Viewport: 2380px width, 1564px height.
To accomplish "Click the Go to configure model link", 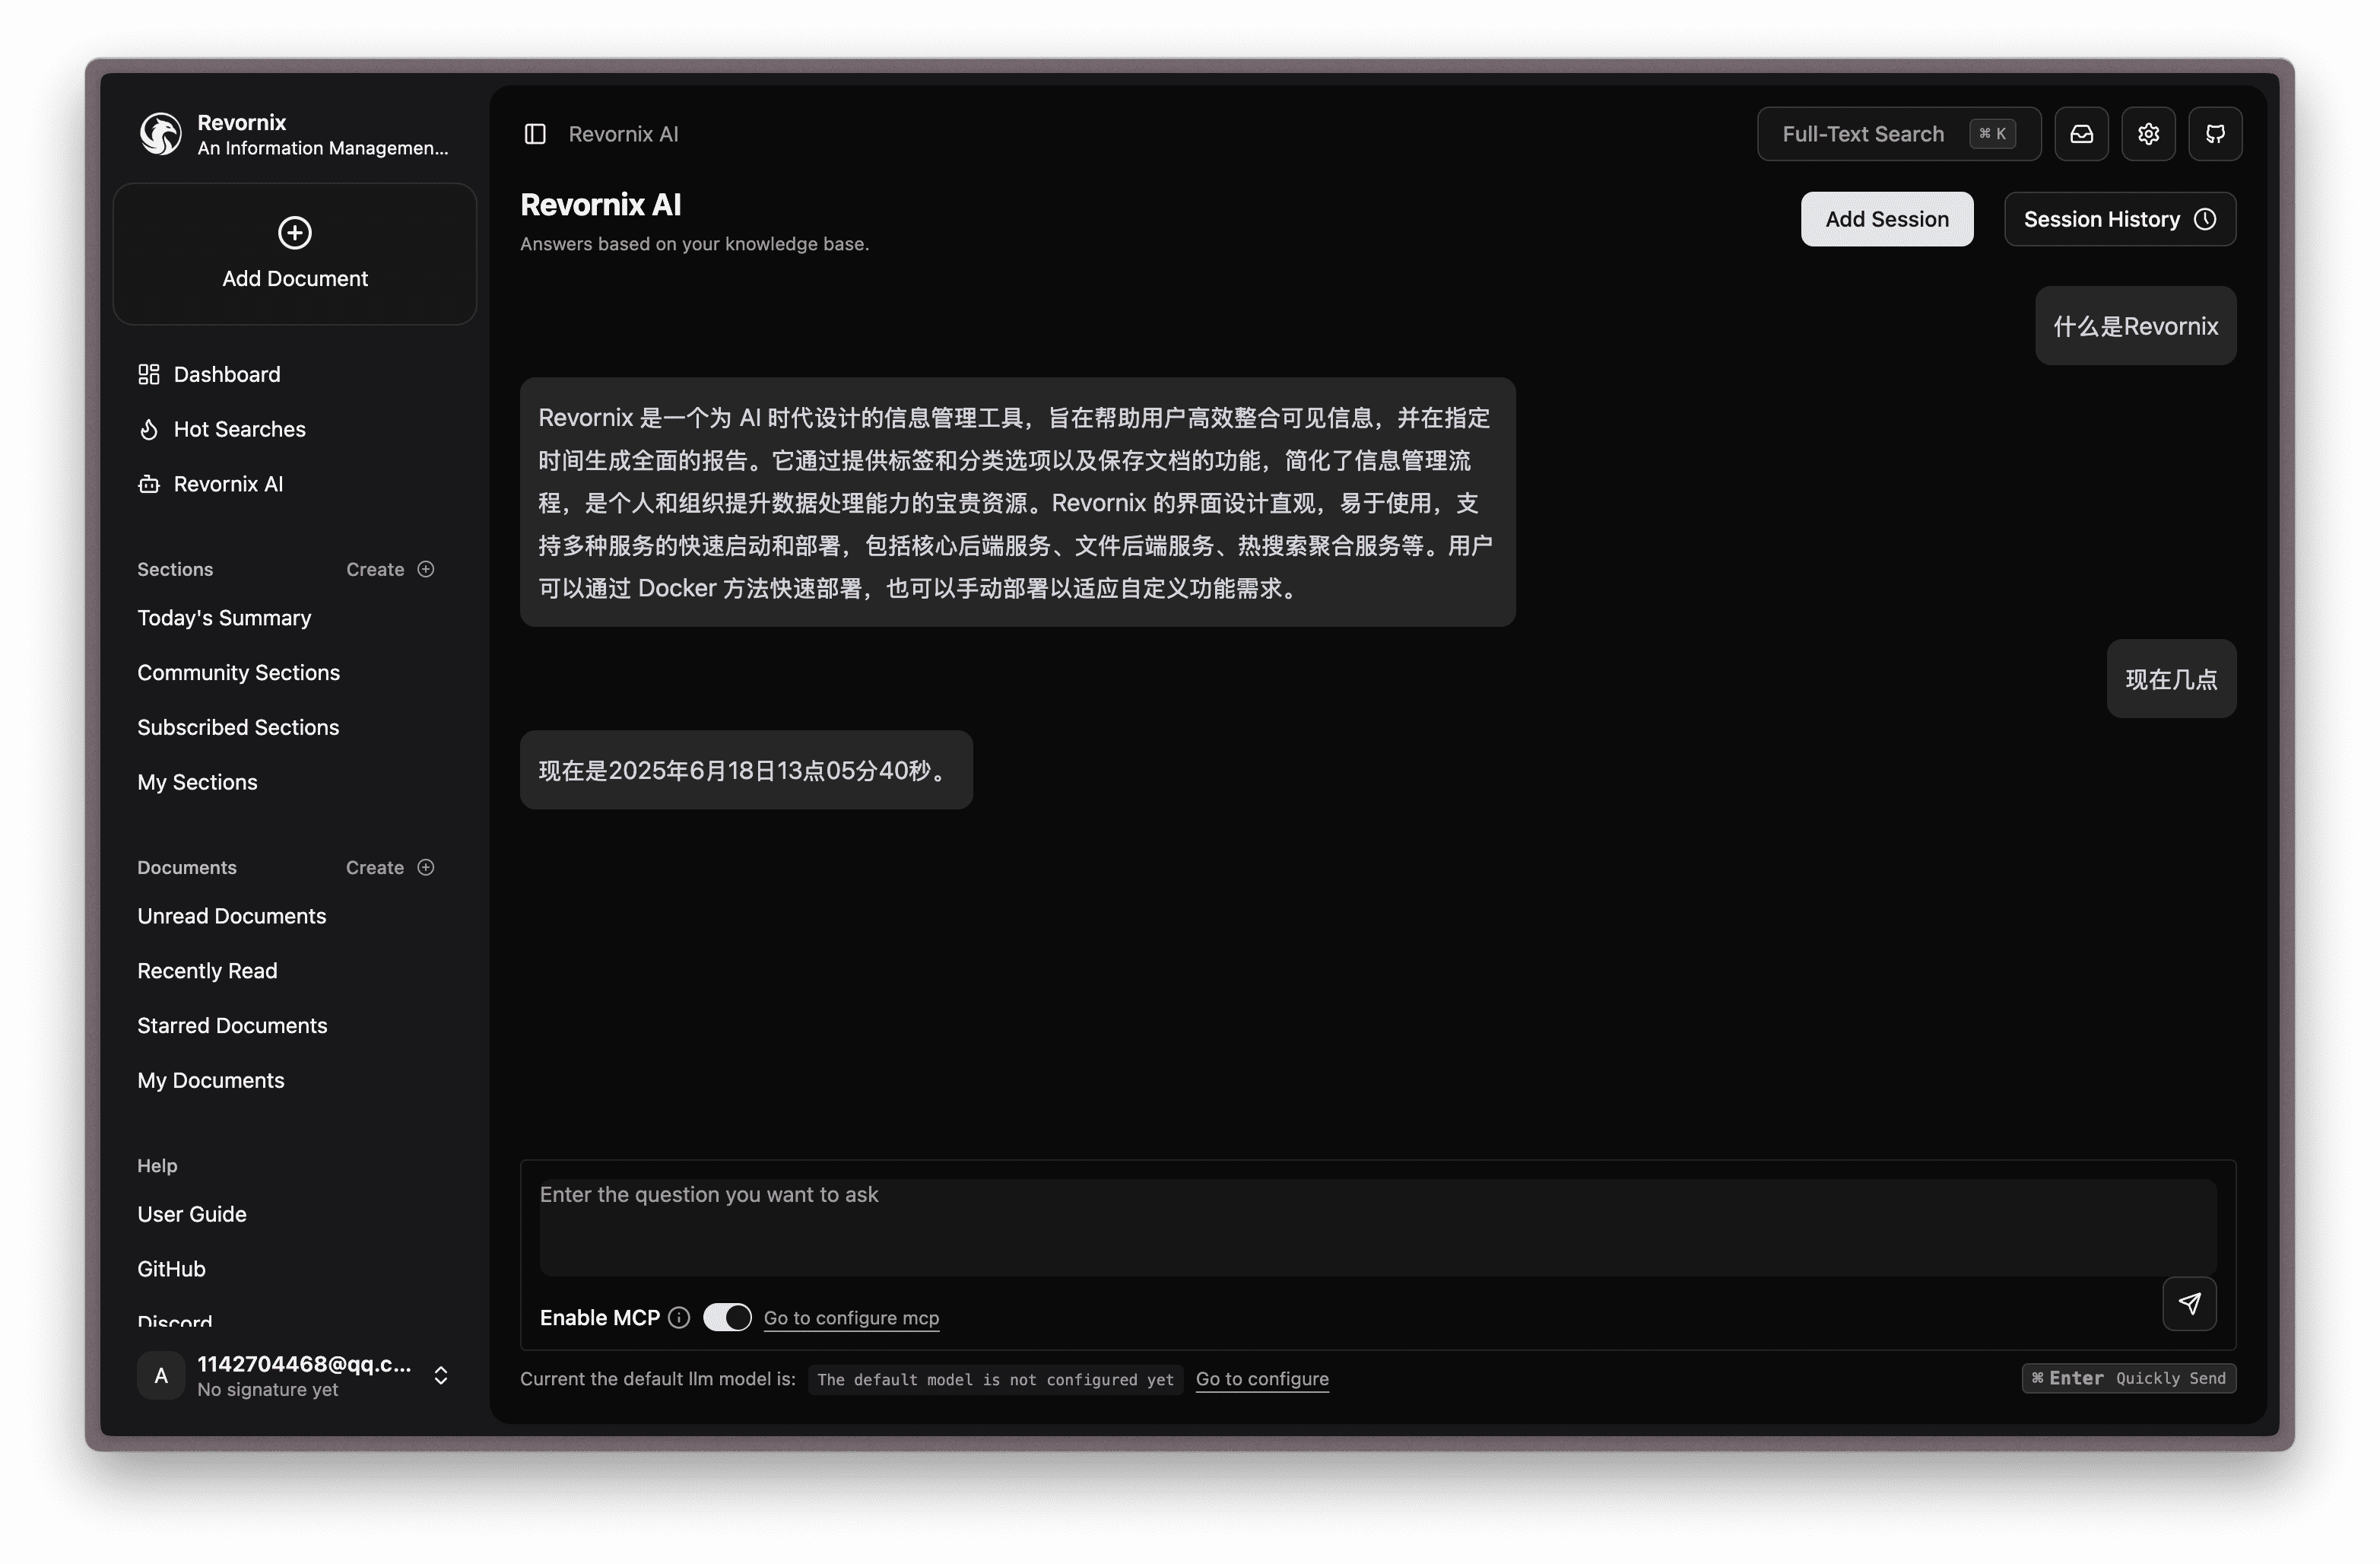I will point(1262,1379).
